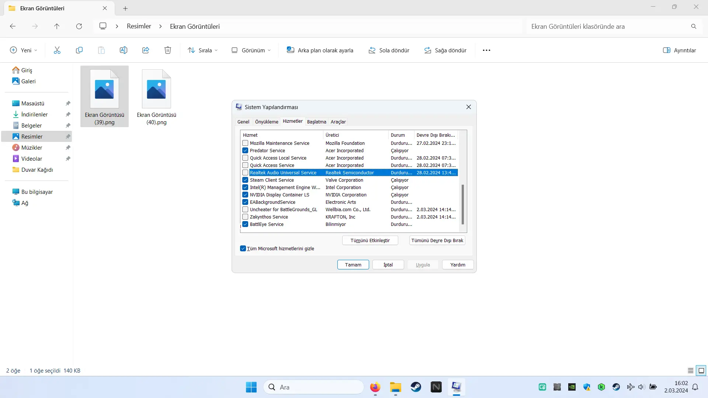Image resolution: width=708 pixels, height=398 pixels.
Task: Open the Yeni dropdown menu
Action: (x=24, y=50)
